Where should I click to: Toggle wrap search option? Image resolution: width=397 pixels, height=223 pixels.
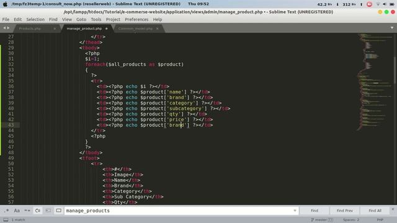click(x=37, y=211)
